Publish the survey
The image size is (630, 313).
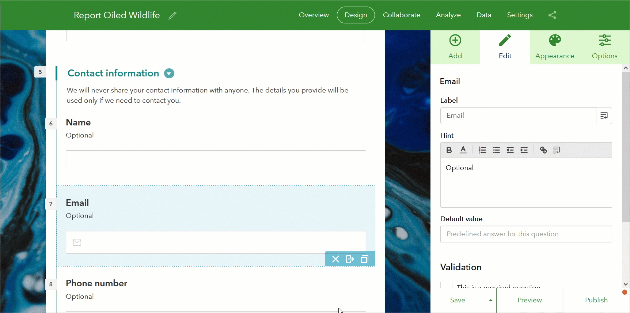click(596, 300)
